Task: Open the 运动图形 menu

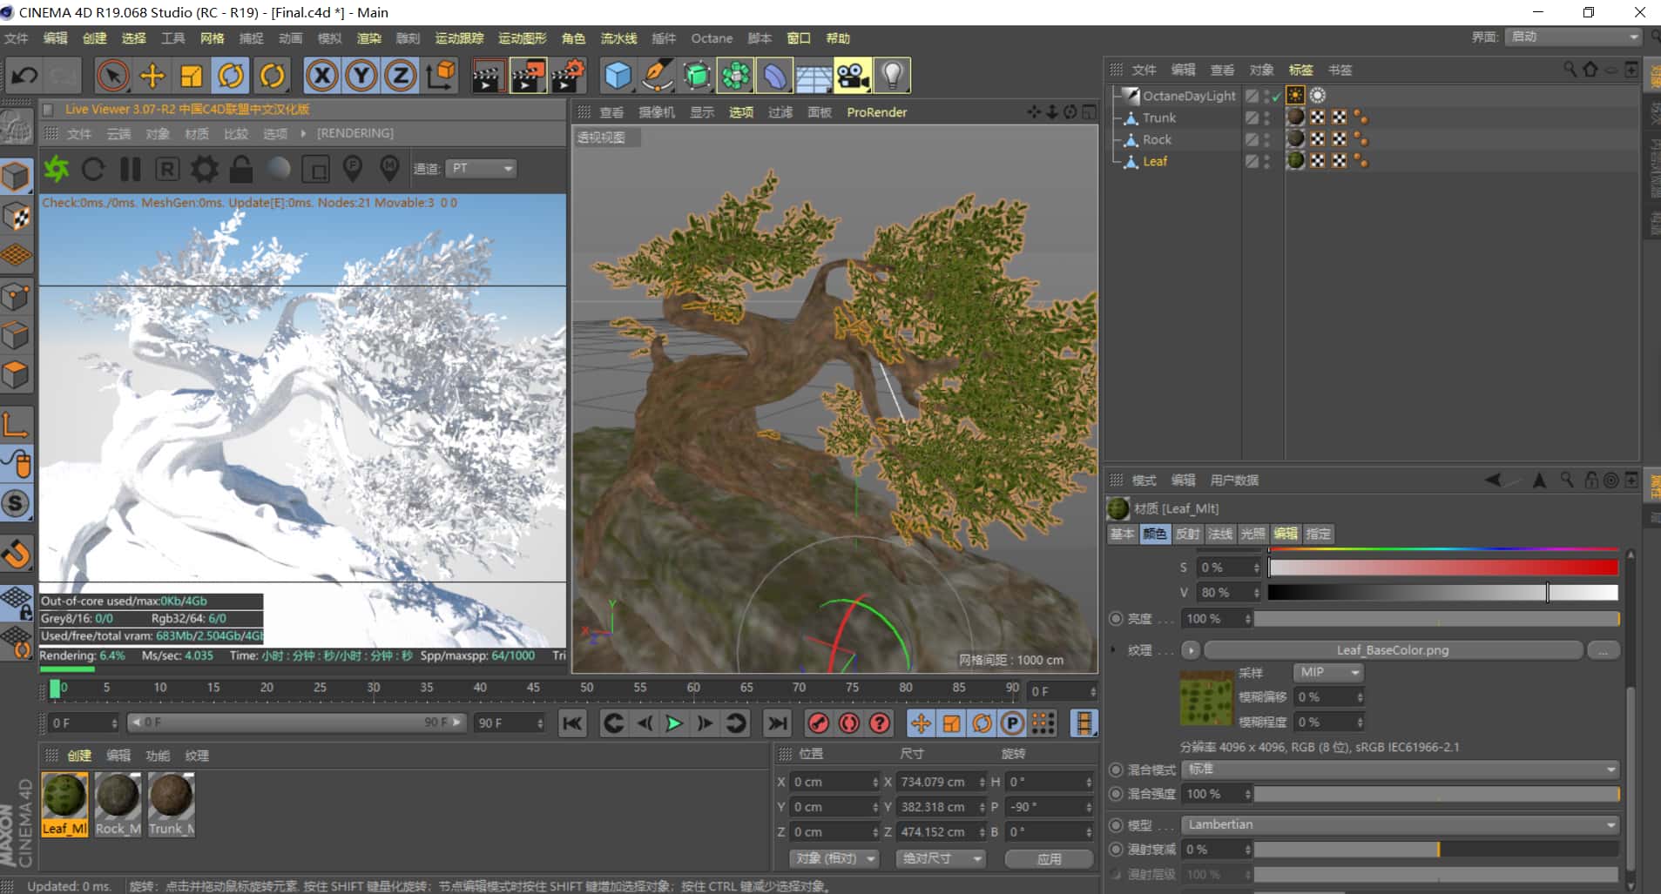Action: click(x=522, y=38)
